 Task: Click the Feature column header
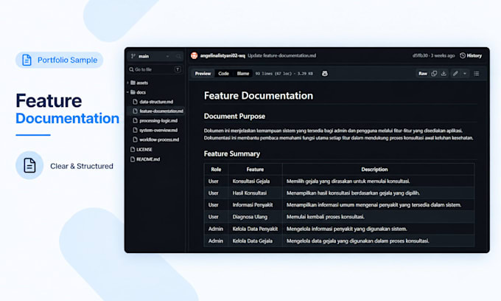[x=255, y=170]
